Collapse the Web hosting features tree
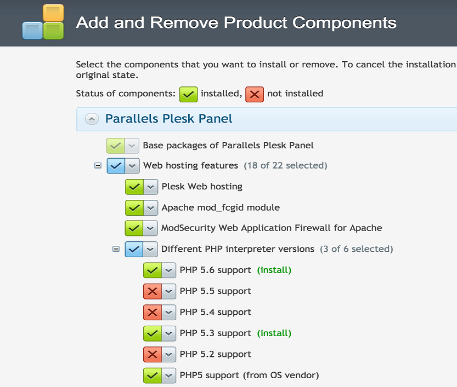The image size is (457, 387). 98,166
